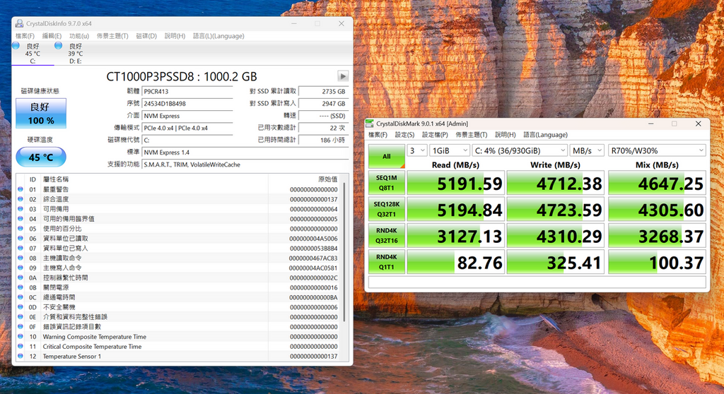Open mix ratio dropdown R70%/W30%
This screenshot has width=724, height=394.
pyautogui.click(x=657, y=150)
